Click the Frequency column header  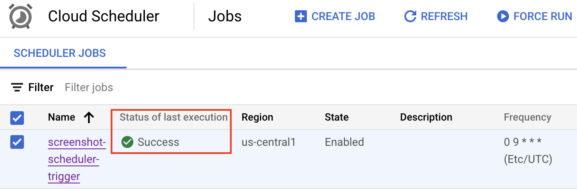(527, 117)
